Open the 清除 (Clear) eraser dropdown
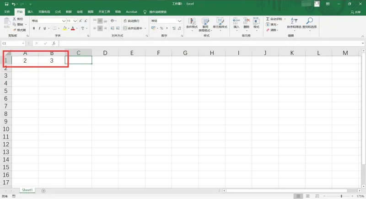Screen dimensions: 366x199 pyautogui.click(x=272, y=30)
